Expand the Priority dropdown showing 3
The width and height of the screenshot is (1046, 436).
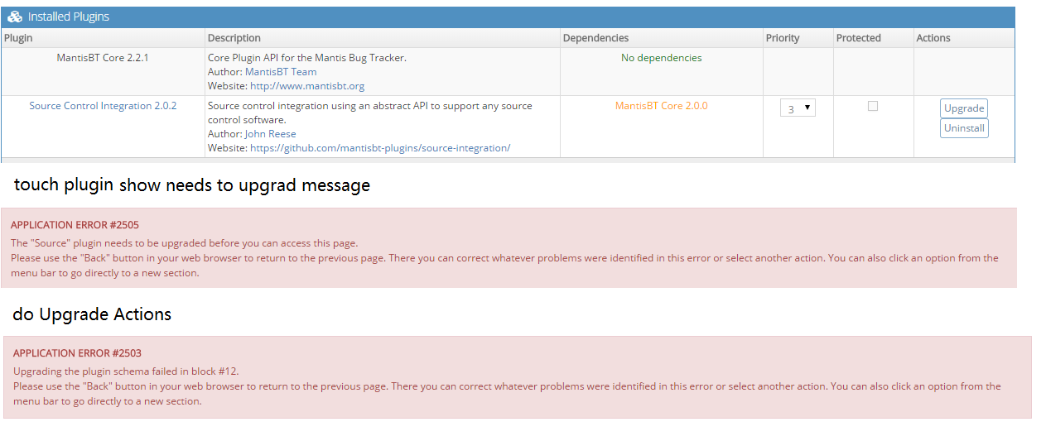(798, 108)
